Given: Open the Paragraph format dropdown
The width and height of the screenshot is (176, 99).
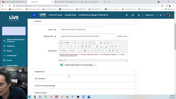Looking at the screenshot, I should [x=68, y=43].
